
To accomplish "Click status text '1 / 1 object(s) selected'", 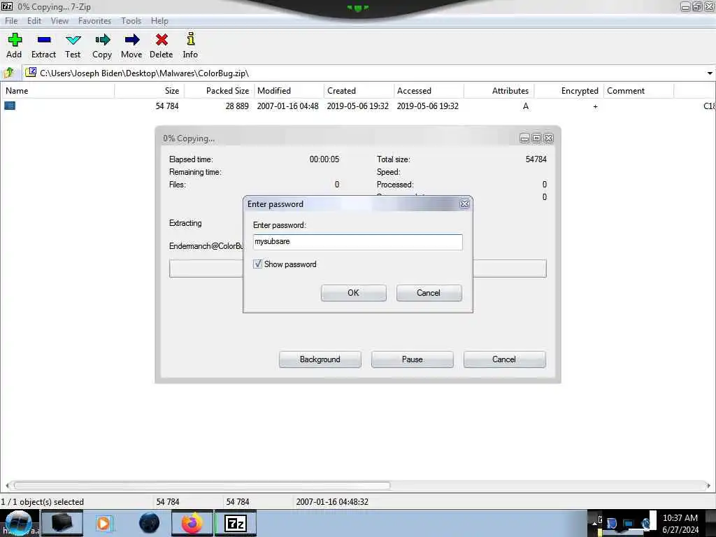I will pos(43,502).
